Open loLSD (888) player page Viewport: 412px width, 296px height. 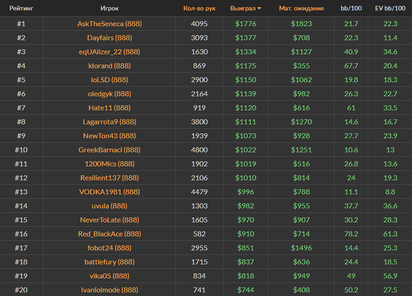tap(109, 79)
